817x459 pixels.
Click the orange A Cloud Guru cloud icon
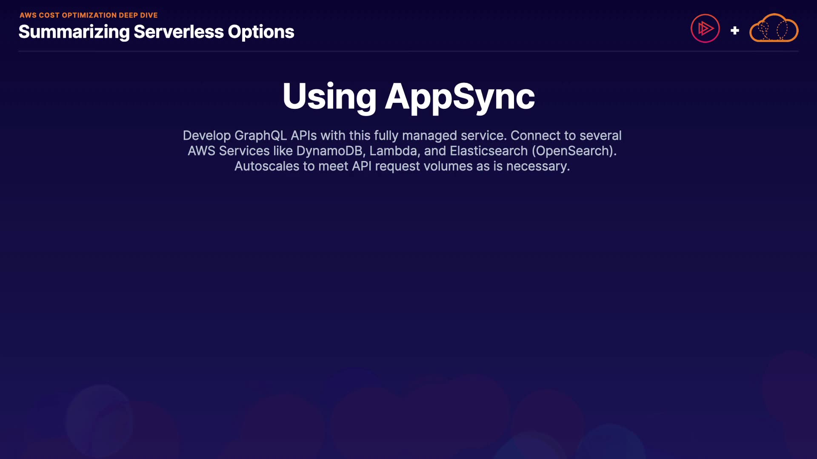[774, 28]
